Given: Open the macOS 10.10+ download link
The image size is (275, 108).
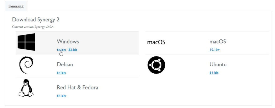Looking at the screenshot, I should (x=215, y=50).
